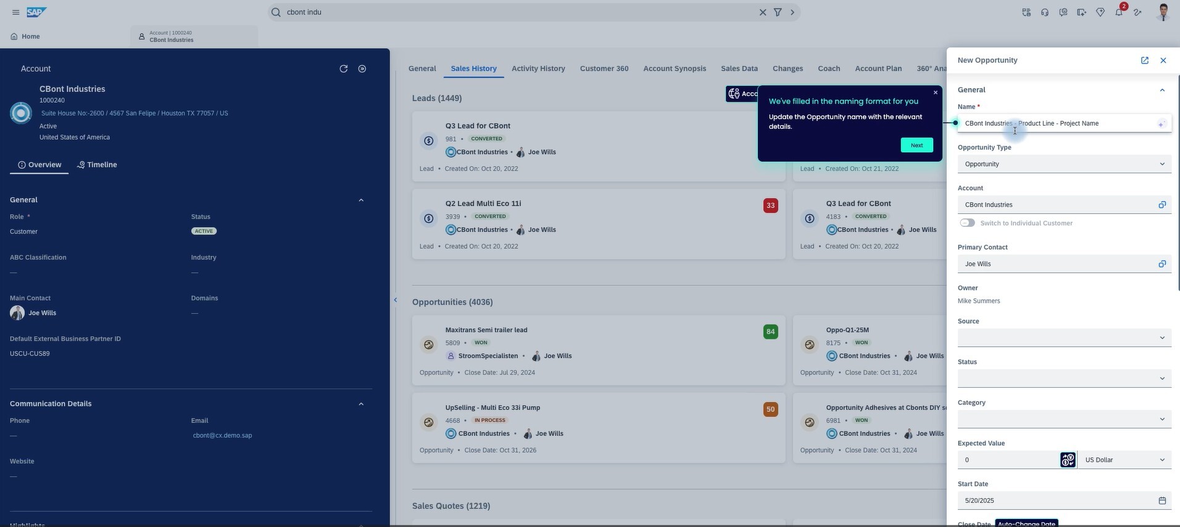Open the Opportunity Type dropdown

1064,164
